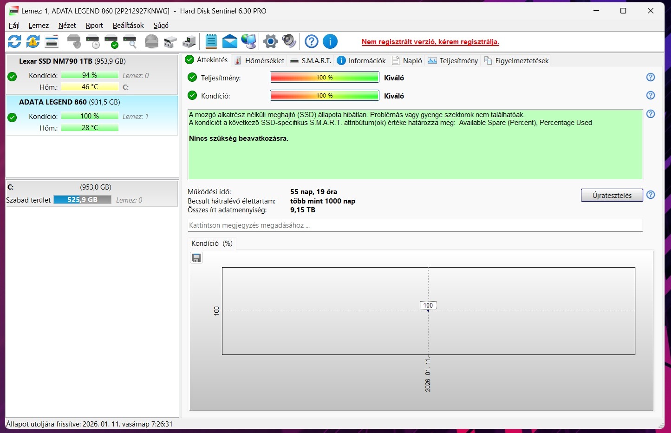The height and width of the screenshot is (433, 671).
Task: Click the stacked disk drives toolbar icon
Action: click(x=52, y=41)
